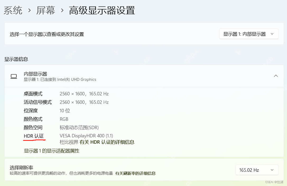Screen dimensions: 287x186
Task: Click 选择一个显示器以查看或更改其设置 text
Action: pyautogui.click(x=47, y=34)
